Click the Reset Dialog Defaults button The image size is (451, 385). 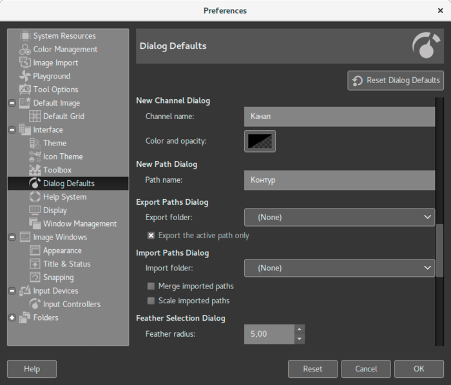[396, 80]
